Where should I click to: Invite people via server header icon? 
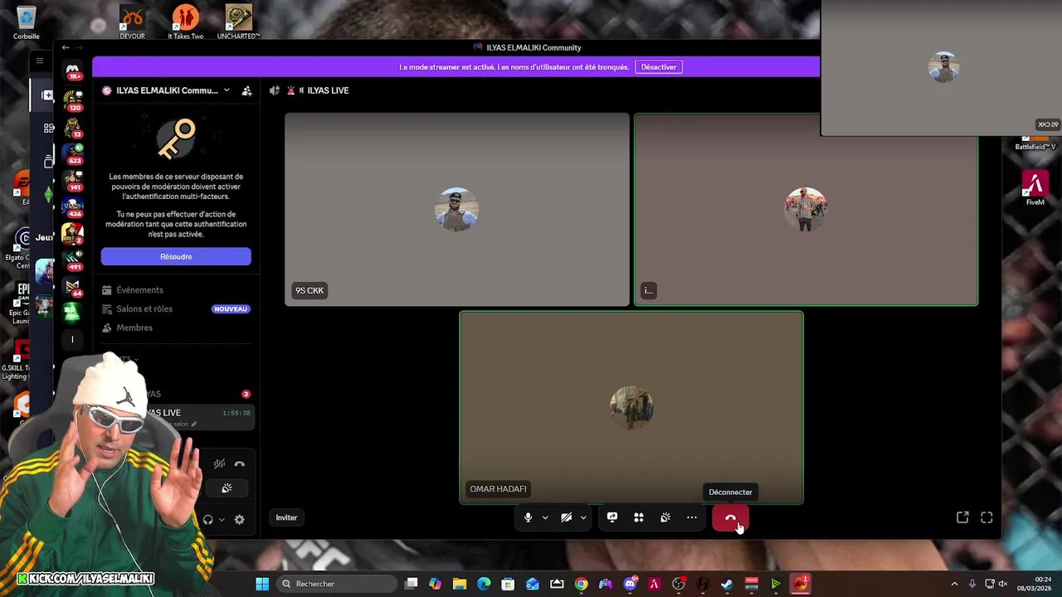click(246, 90)
